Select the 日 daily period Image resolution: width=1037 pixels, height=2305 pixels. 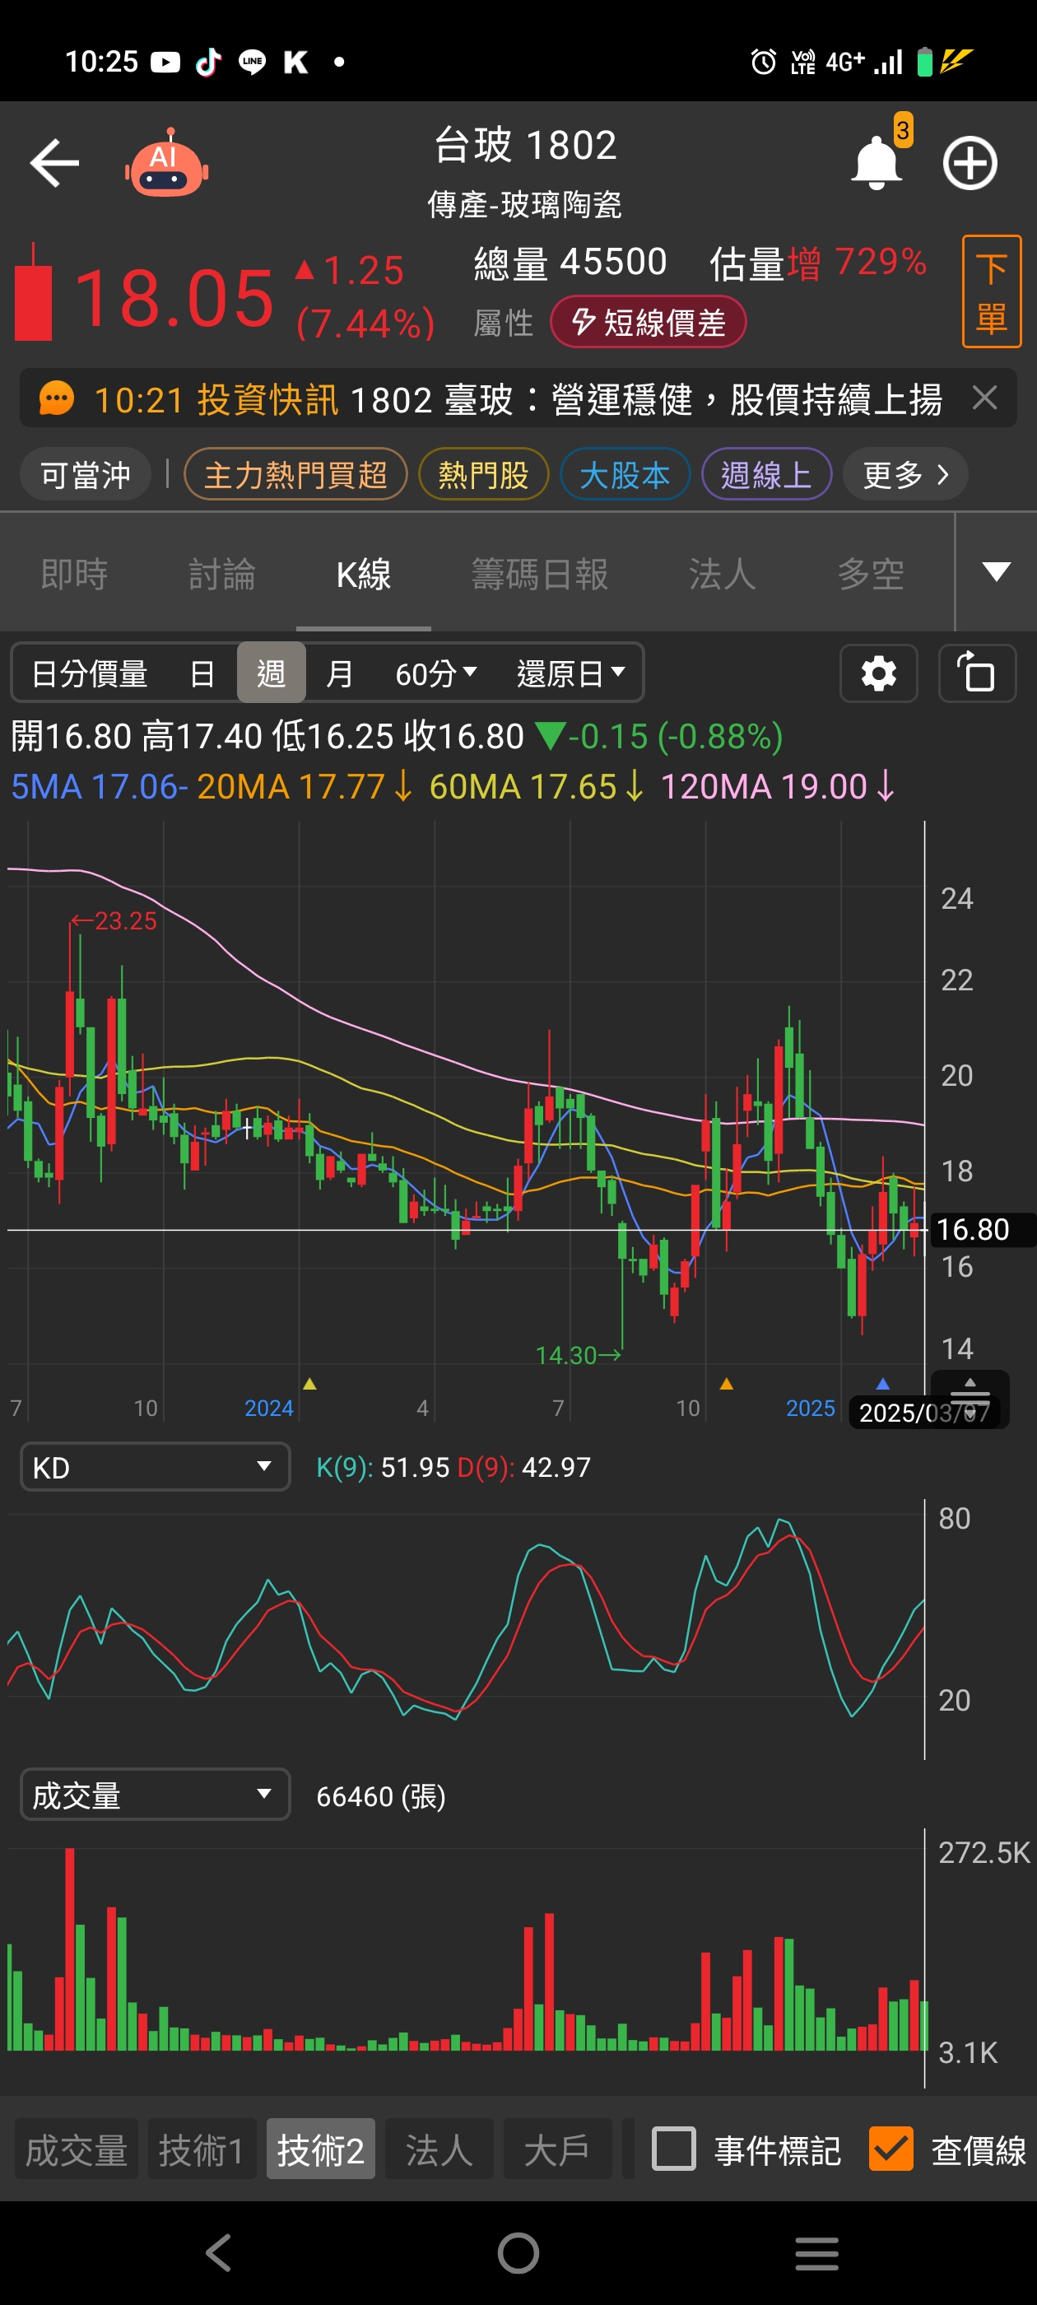coord(202,673)
